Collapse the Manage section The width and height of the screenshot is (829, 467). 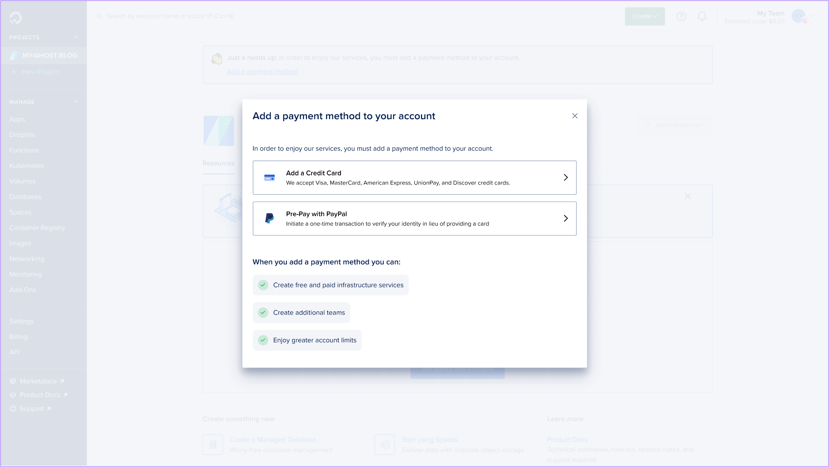coord(76,102)
